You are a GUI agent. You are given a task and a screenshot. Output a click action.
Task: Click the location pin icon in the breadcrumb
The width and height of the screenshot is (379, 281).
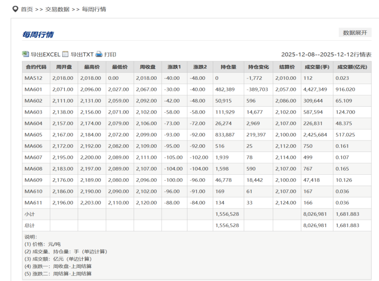tap(16, 9)
